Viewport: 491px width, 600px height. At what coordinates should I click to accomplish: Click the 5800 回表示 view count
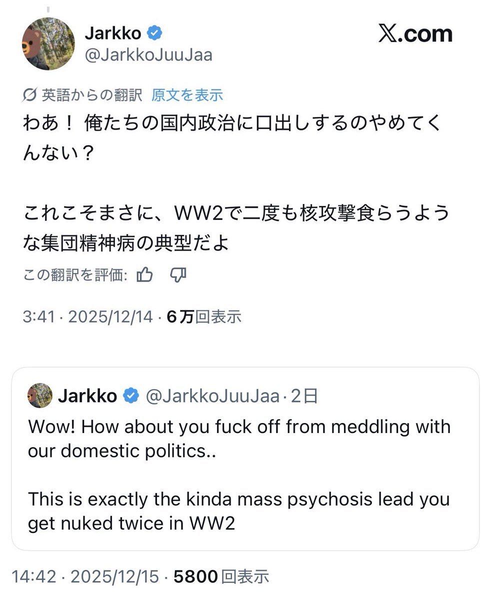pos(221,576)
